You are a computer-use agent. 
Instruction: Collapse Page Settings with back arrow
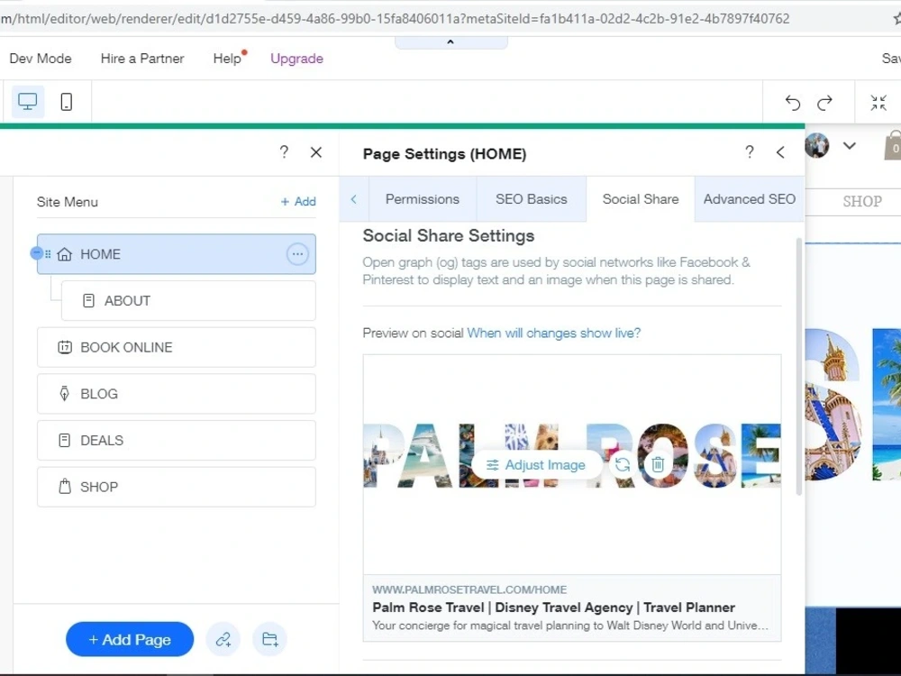[x=779, y=152]
